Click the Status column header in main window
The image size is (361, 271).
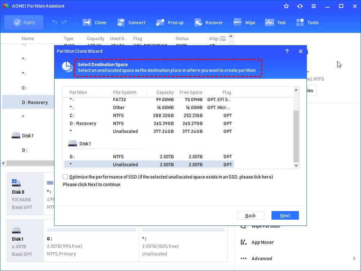click(x=182, y=39)
